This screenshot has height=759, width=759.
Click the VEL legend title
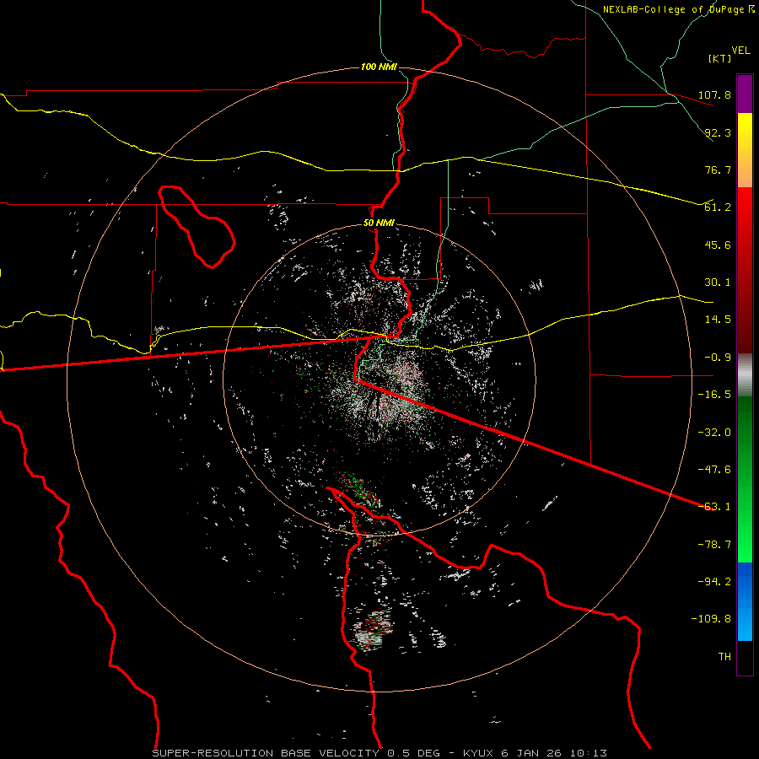pos(740,51)
